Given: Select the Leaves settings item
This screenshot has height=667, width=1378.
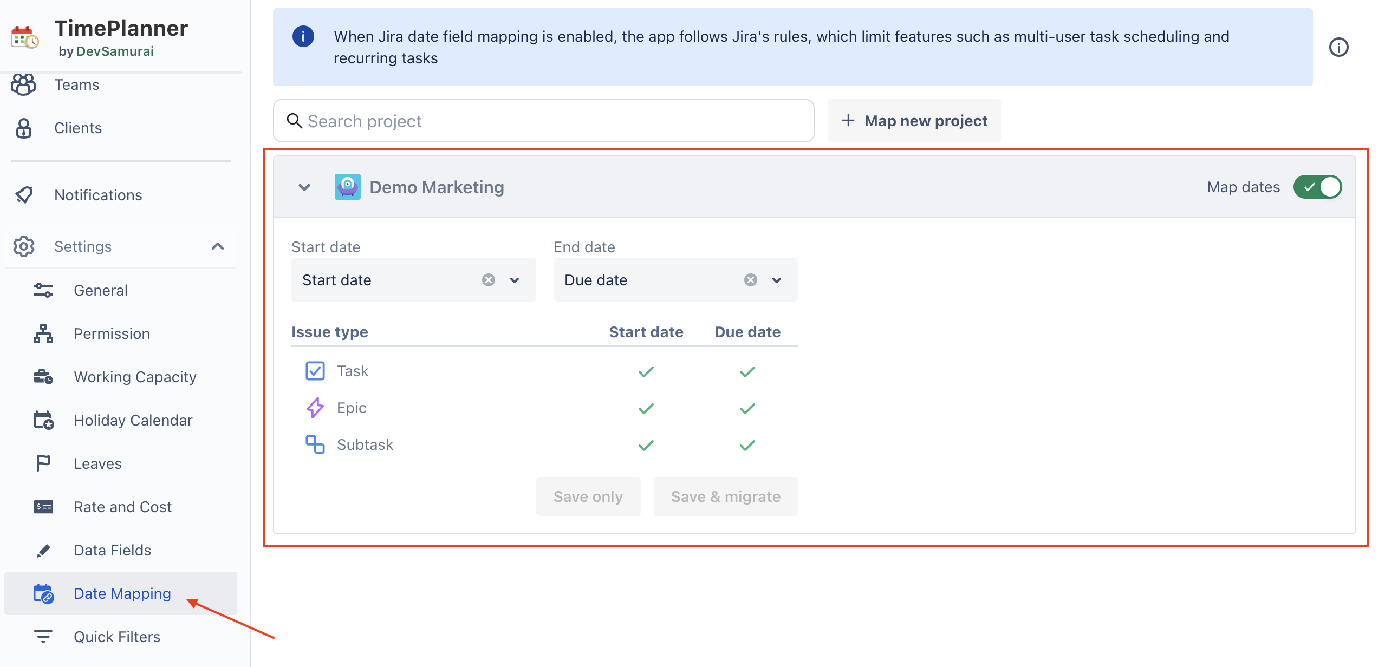Looking at the screenshot, I should pyautogui.click(x=121, y=463).
